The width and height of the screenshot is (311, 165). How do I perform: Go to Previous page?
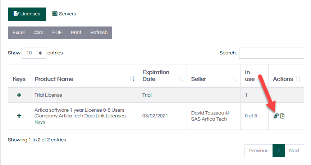[x=259, y=150]
